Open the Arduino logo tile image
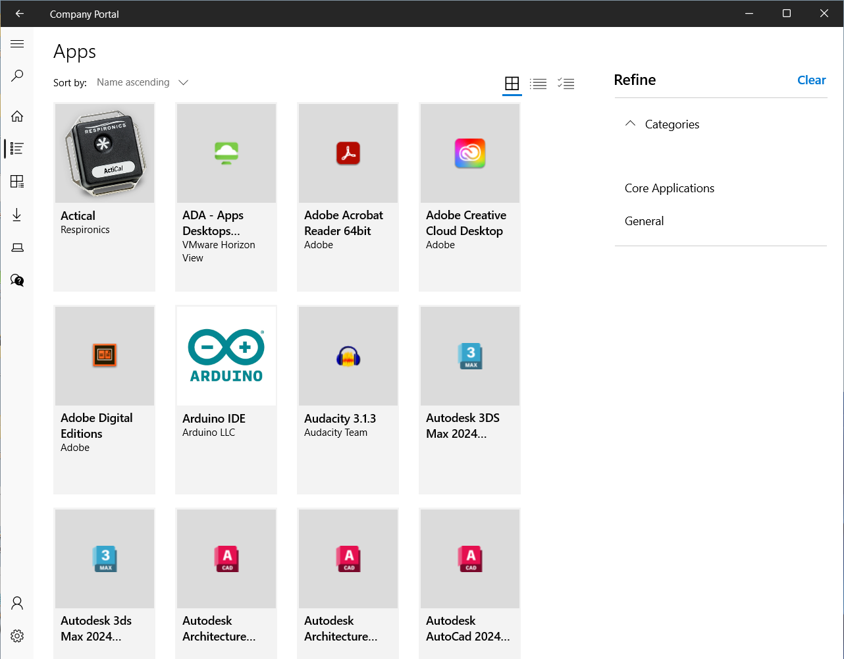This screenshot has width=844, height=659. pos(226,356)
